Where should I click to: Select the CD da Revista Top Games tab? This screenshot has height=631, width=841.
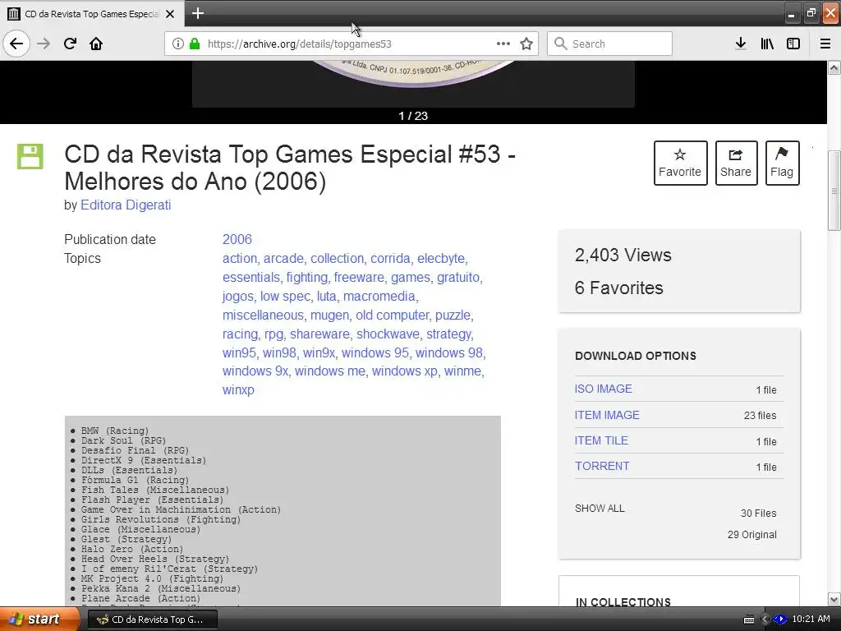click(x=91, y=14)
